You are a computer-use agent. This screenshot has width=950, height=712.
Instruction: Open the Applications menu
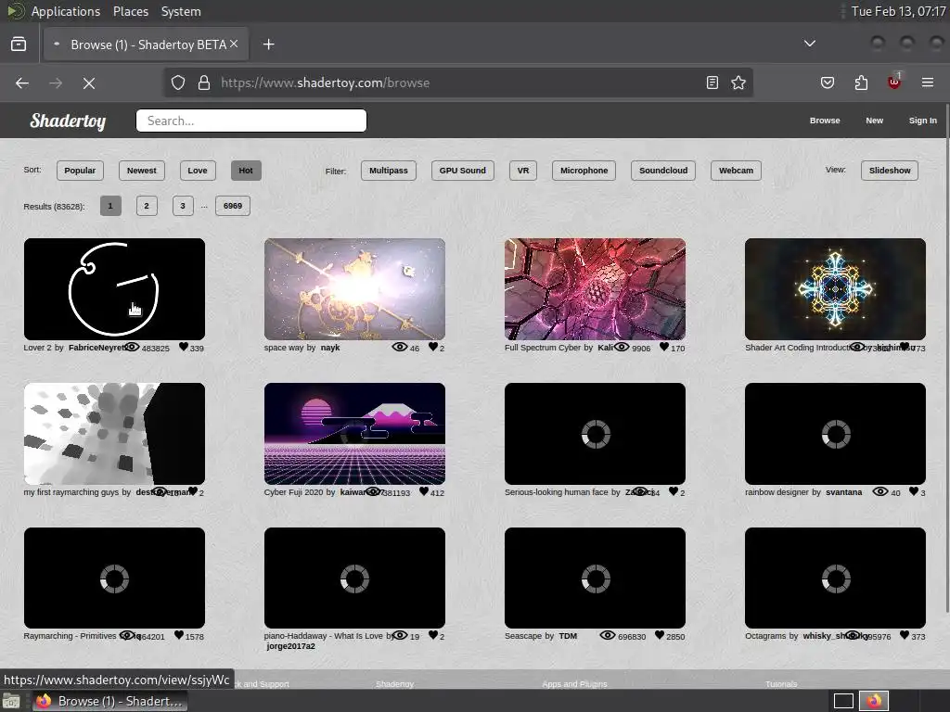(66, 11)
